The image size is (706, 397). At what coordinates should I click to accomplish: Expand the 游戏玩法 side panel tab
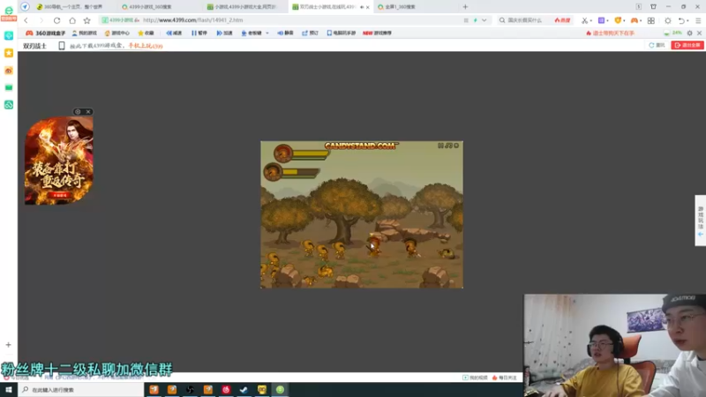[700, 220]
